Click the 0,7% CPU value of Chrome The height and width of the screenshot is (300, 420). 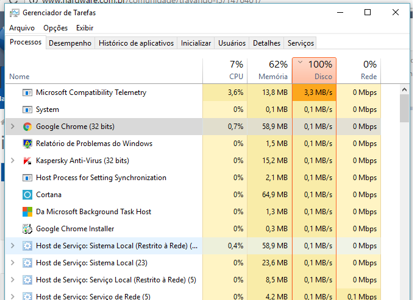point(236,127)
